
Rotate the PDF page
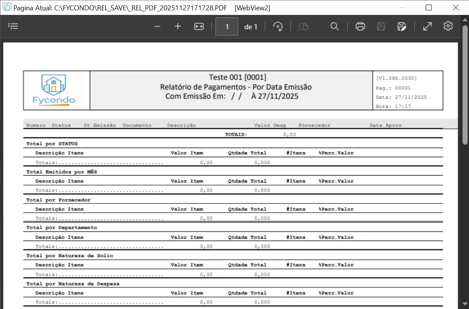pos(278,26)
